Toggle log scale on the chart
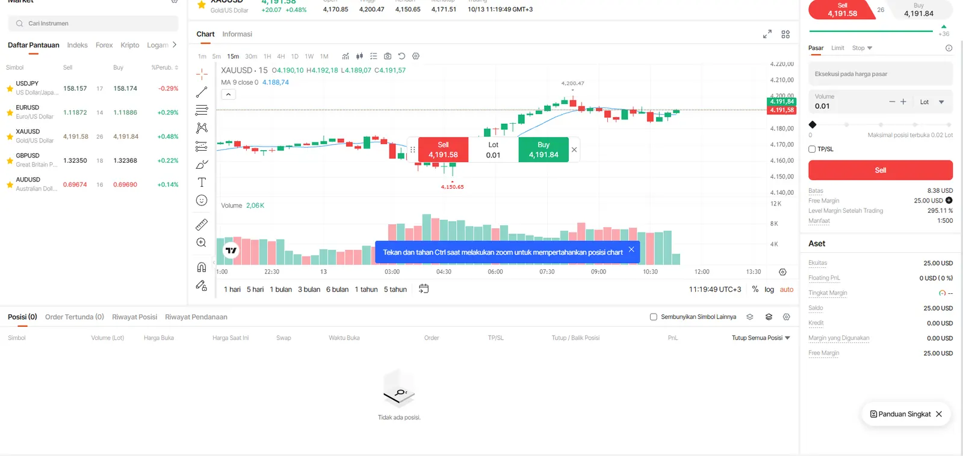The width and height of the screenshot is (963, 456). pyautogui.click(x=769, y=290)
